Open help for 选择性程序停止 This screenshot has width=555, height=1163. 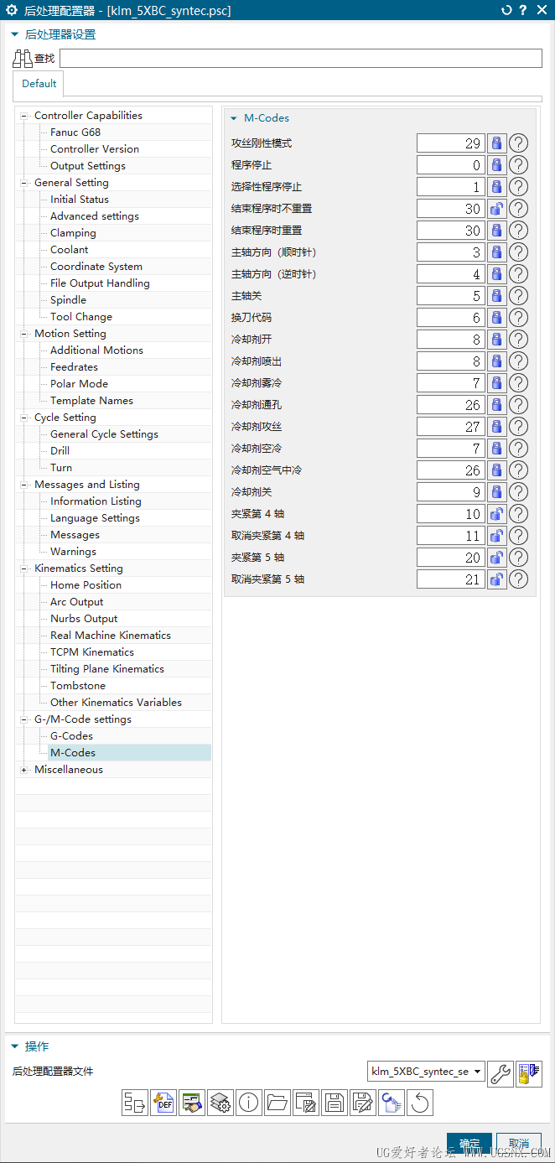(x=519, y=187)
